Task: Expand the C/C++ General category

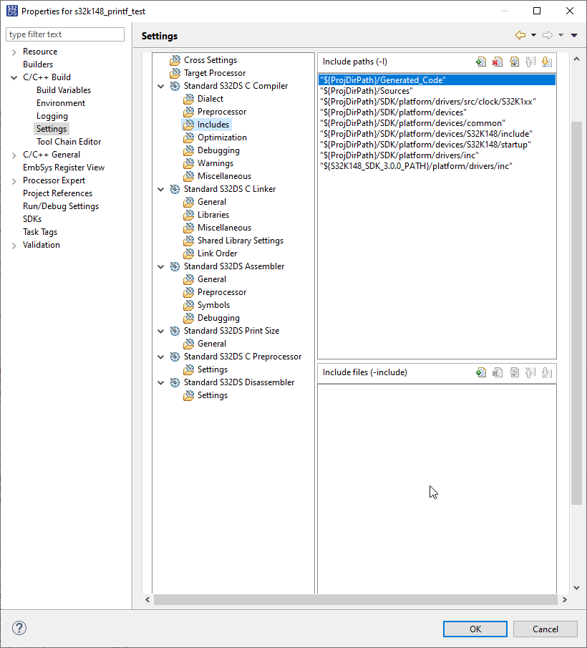Action: coord(14,155)
